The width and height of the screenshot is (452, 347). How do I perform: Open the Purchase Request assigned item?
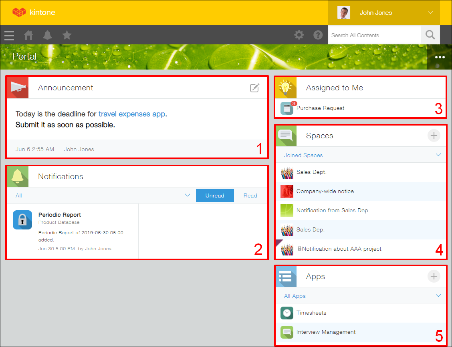[320, 108]
